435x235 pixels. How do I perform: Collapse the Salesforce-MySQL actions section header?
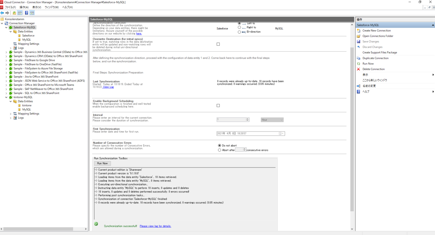pos(433,25)
